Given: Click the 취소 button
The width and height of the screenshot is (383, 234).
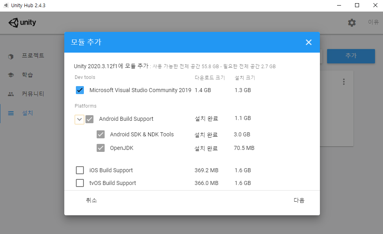Looking at the screenshot, I should 91,201.
